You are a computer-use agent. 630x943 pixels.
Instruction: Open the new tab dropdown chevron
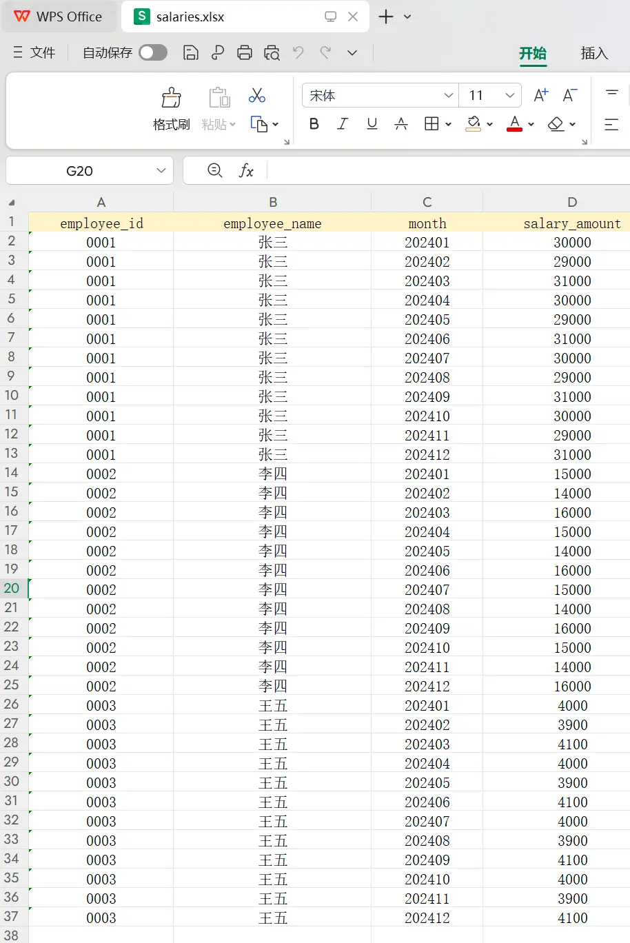[x=407, y=17]
